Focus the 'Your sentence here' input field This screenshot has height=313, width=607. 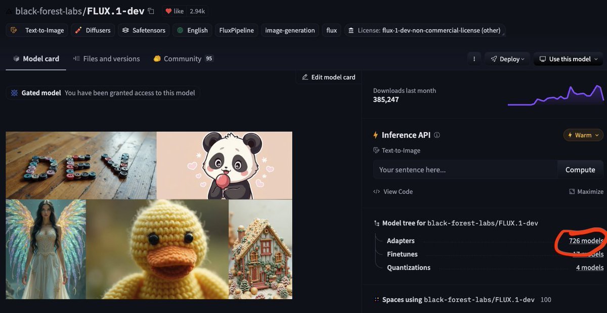pyautogui.click(x=465, y=170)
